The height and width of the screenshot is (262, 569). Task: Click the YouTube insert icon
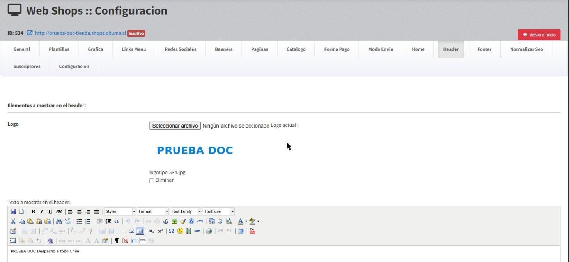(x=252, y=231)
